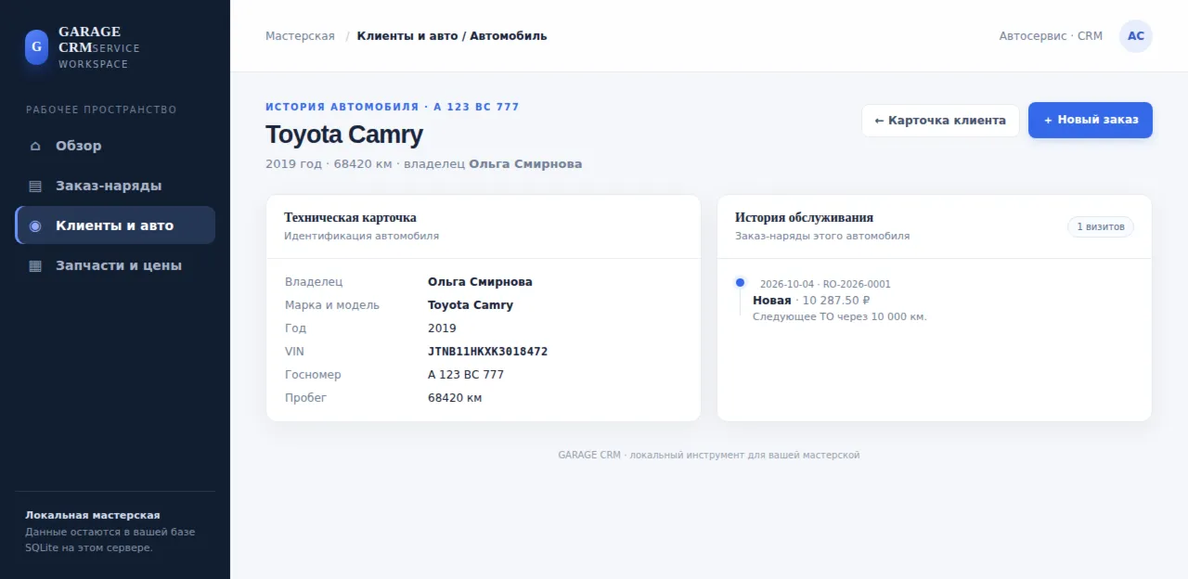The image size is (1188, 579).
Task: Open the Обзор sidebar section
Action: point(115,146)
